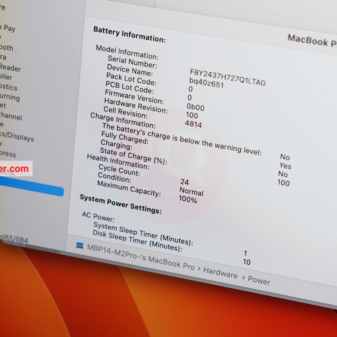337x337 pixels.
Task: Select the "Yes" value in charge information
Action: (x=285, y=166)
